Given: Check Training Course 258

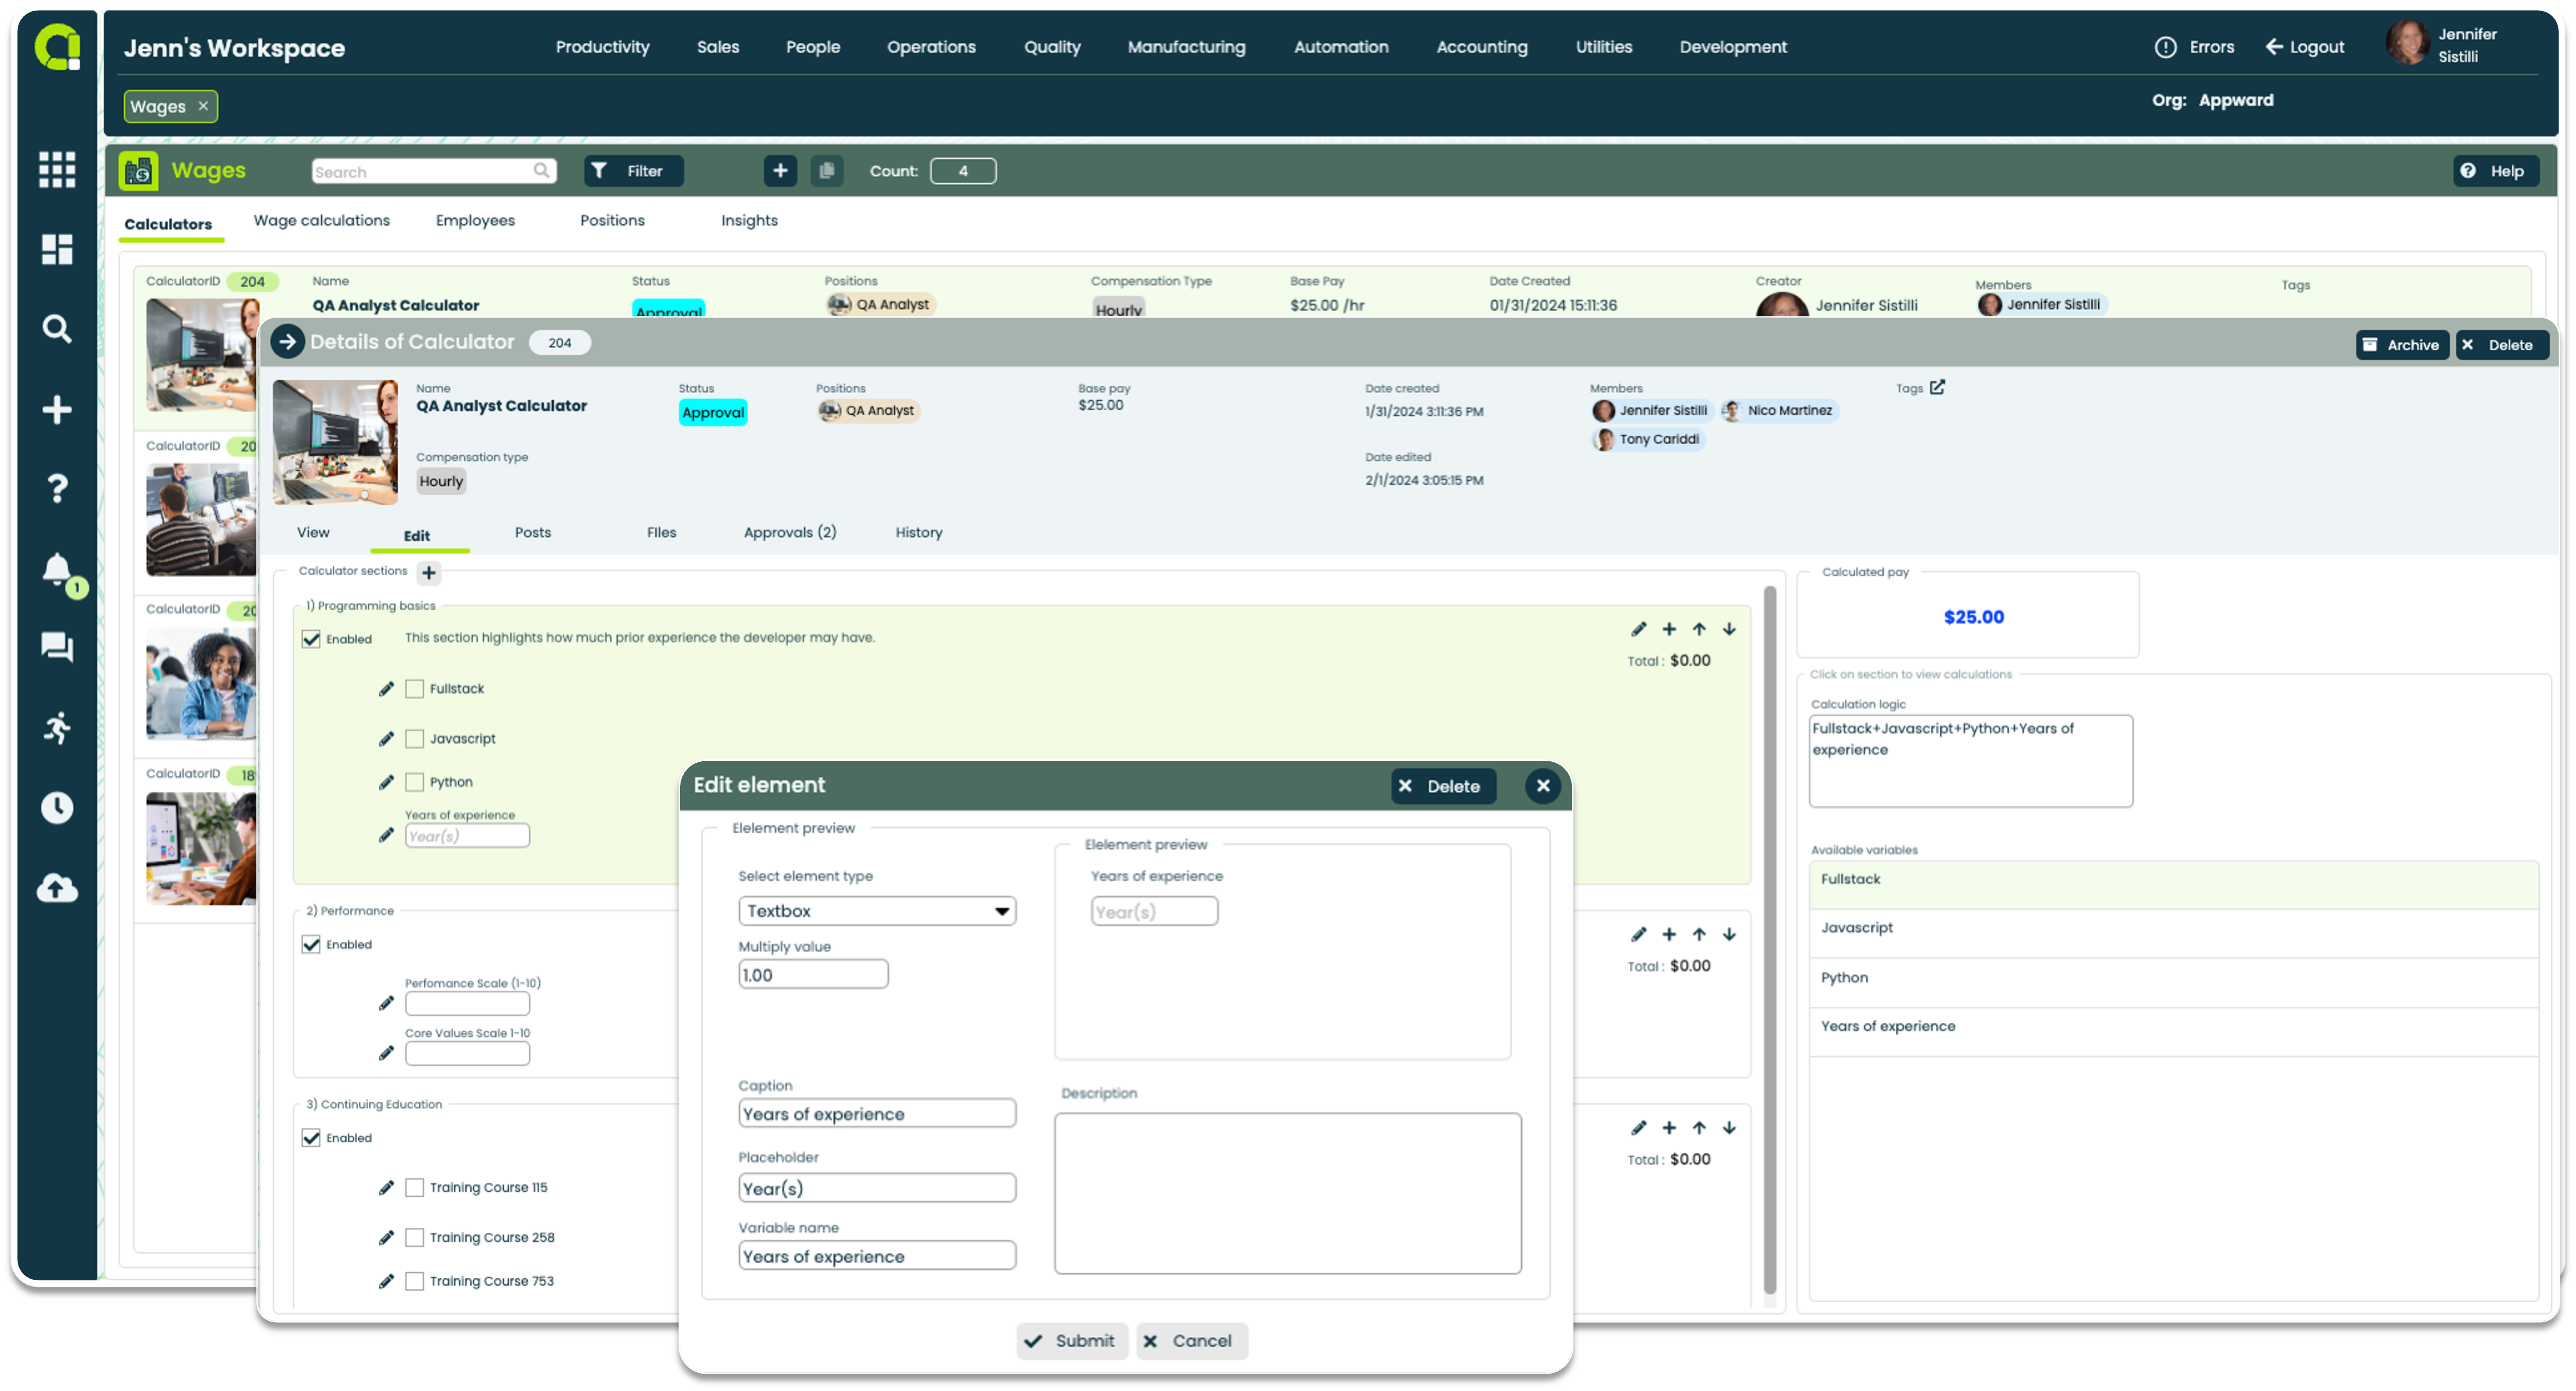Looking at the screenshot, I should [x=414, y=1237].
